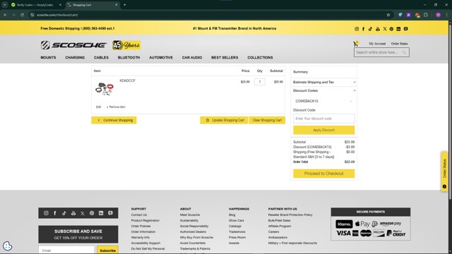Open Instagram icon in top yellow banner
The width and height of the screenshot is (452, 254).
tap(357, 29)
